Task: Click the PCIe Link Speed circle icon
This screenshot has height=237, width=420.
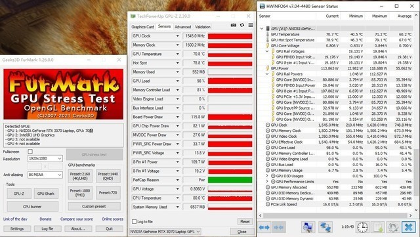Action: (x=268, y=204)
